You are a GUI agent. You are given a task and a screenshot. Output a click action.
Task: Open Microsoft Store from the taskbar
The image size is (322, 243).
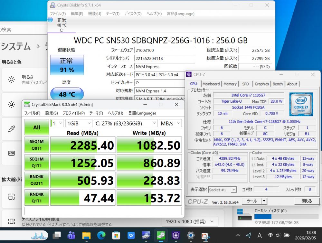click(116, 235)
